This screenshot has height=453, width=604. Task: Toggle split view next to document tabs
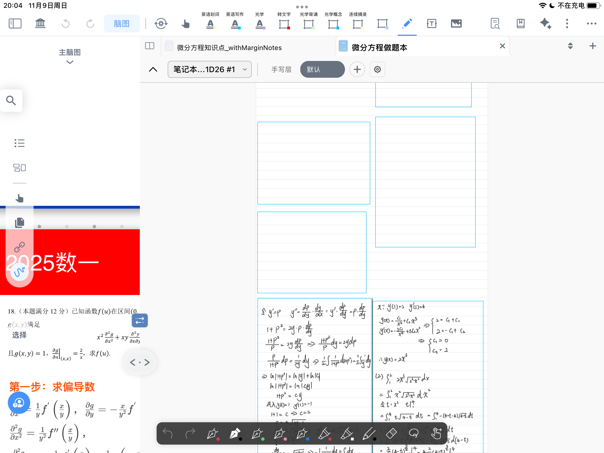150,46
